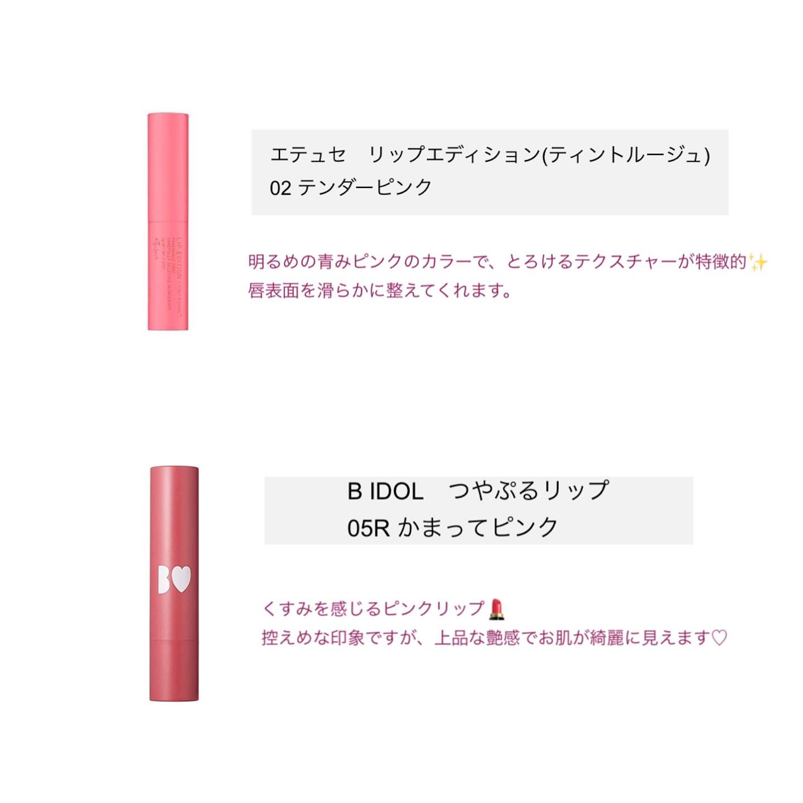The height and width of the screenshot is (803, 803).
Task: Select the エテュセ リップエディション title line
Action: point(490,154)
